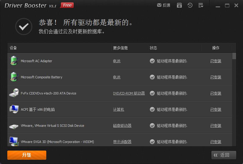Image resolution: width=243 pixels, height=164 pixels.
Task: Click the Microsoft AC Adapter battery icon
Action: coord(14,61)
